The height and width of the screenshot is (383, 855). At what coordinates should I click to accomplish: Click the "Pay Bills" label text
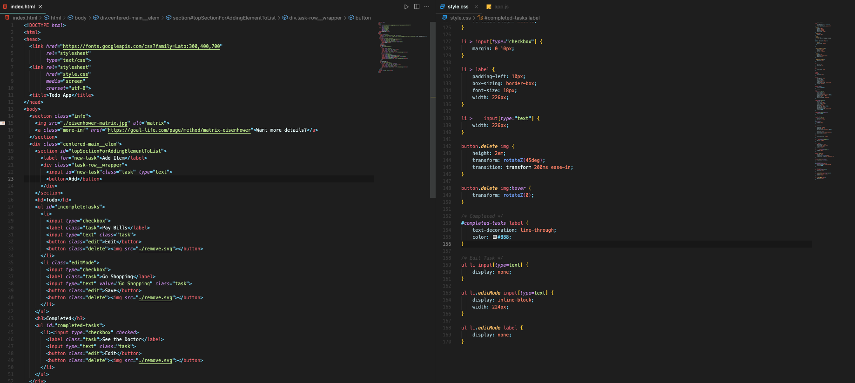tap(114, 228)
